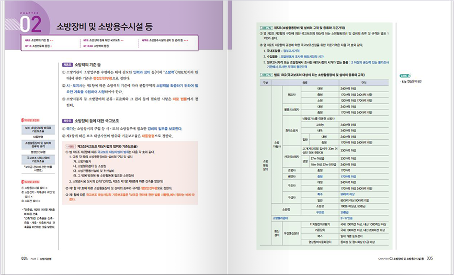Viewport: 454px width, 275px height.
Task: Click page number 035 at bottom right
Action: [x=429, y=258]
